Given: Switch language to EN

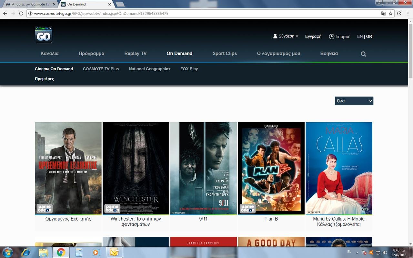Looking at the screenshot, I should coord(360,36).
